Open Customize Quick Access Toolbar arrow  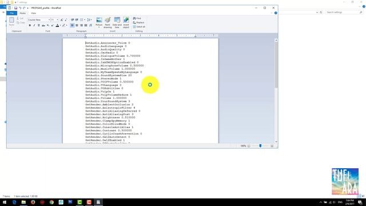click(x=28, y=8)
